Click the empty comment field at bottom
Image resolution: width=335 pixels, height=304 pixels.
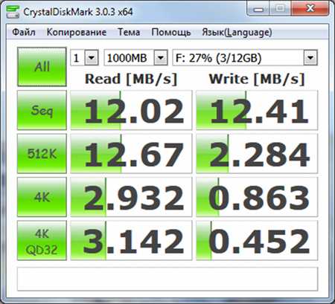[x=167, y=279]
